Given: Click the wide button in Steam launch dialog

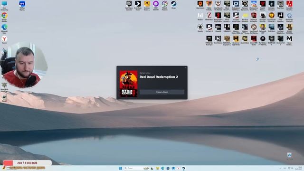Looking at the screenshot, I should point(162,92).
